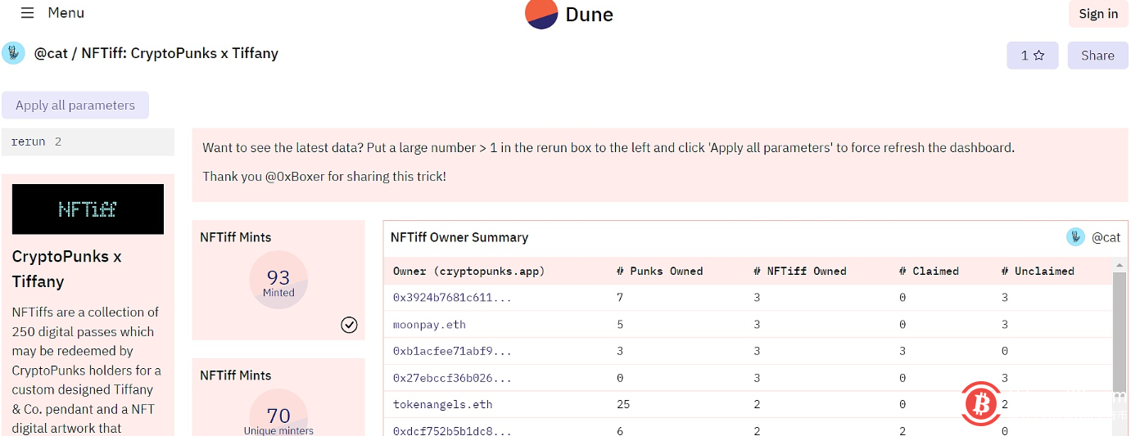Click the @cat avatar beside dashboard title

click(x=13, y=53)
